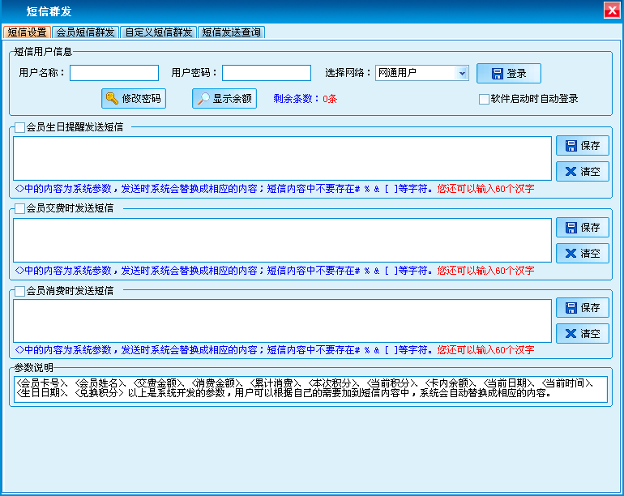
Task: Save the 会员生日提醒 message with 保存
Action: coord(582,146)
